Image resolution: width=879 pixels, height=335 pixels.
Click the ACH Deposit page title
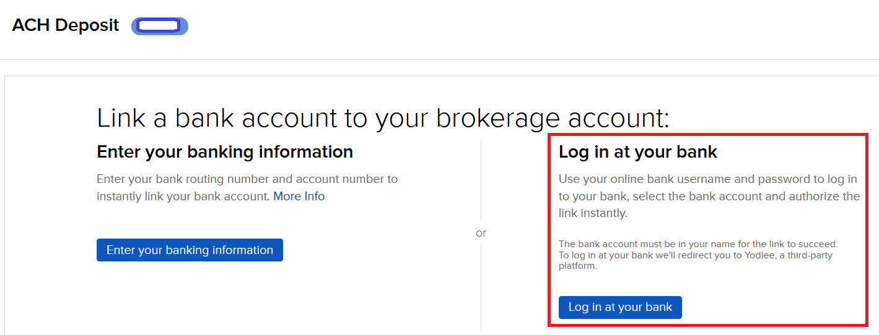66,25
